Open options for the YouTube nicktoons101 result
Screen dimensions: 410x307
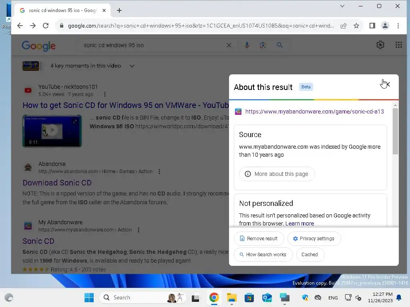(x=105, y=94)
